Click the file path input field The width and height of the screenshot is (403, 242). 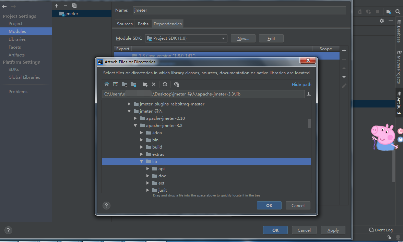203,94
